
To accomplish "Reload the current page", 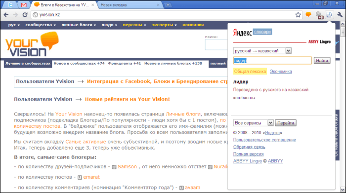I will pos(25,15).
